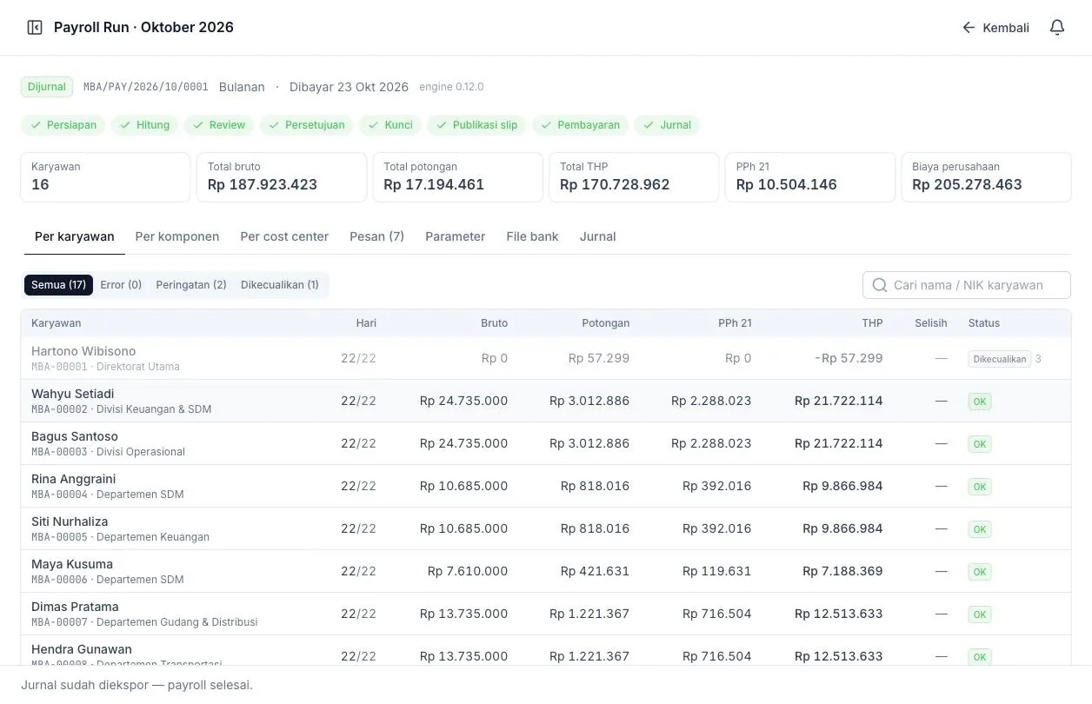
Task: Click the Dijurnal status badge
Action: pos(47,87)
